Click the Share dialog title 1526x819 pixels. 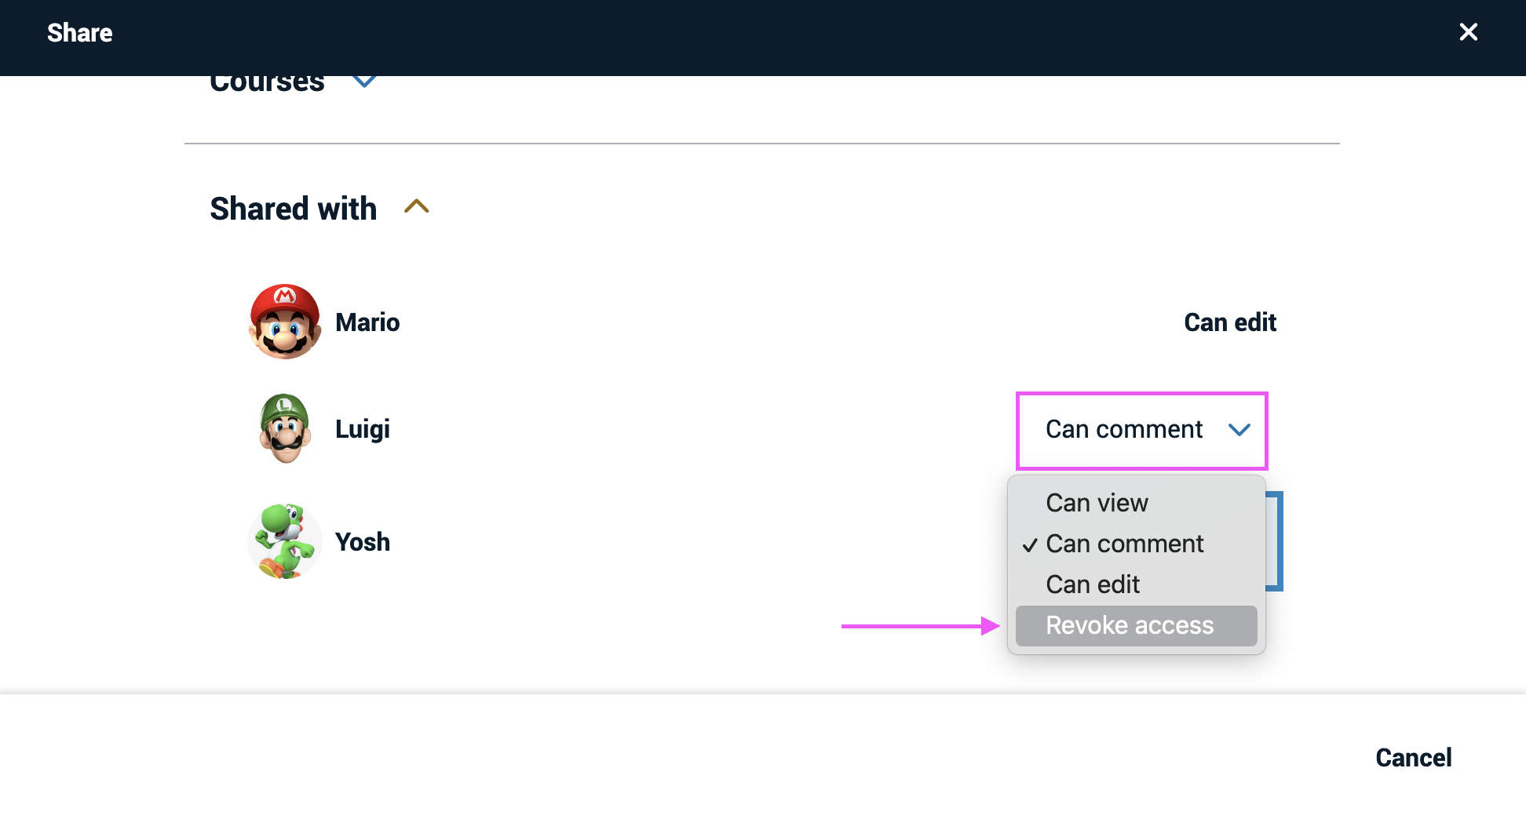[80, 33]
